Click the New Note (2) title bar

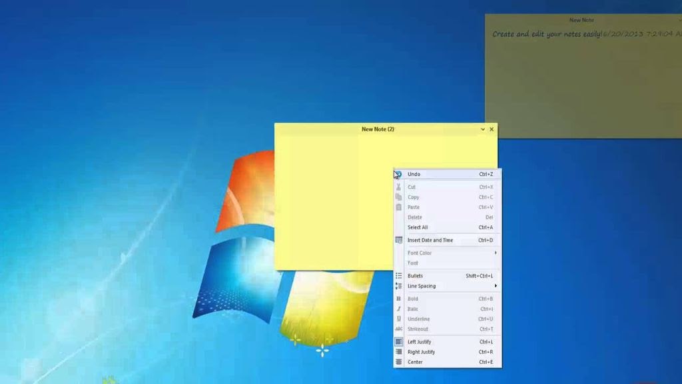(x=378, y=129)
